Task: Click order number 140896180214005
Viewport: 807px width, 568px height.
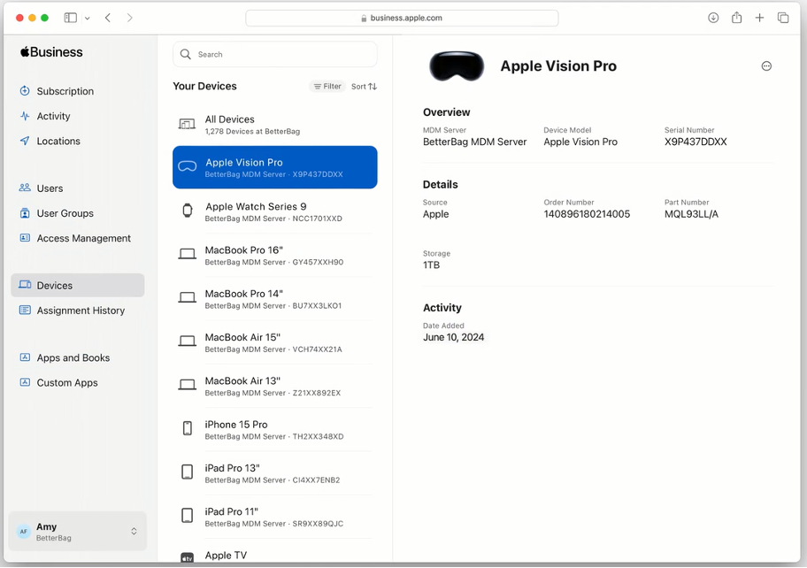Action: point(587,214)
